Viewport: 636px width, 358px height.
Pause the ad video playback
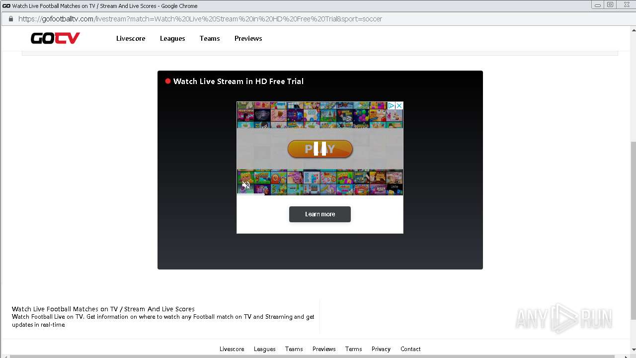pos(320,149)
